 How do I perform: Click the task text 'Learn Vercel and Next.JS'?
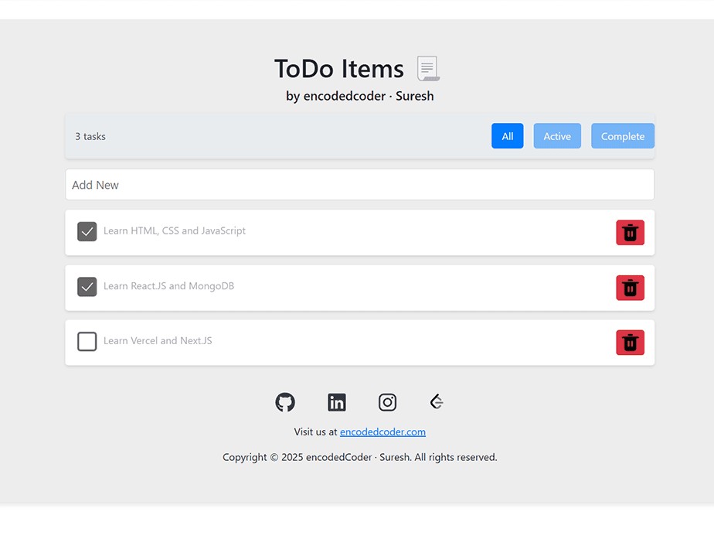158,340
